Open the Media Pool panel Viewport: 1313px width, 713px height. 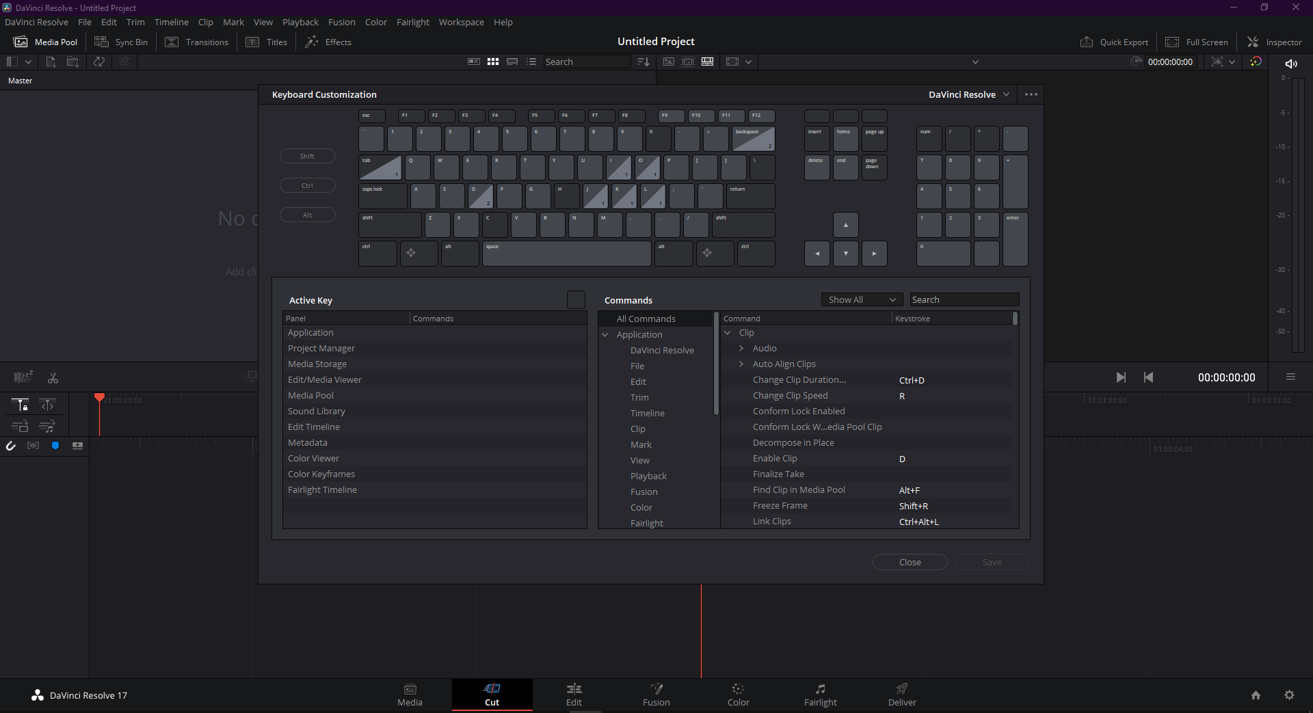(46, 42)
